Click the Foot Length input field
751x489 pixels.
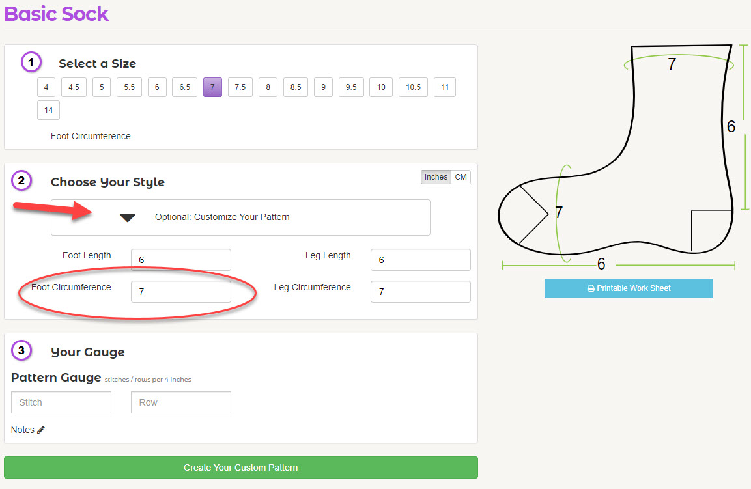[181, 260]
